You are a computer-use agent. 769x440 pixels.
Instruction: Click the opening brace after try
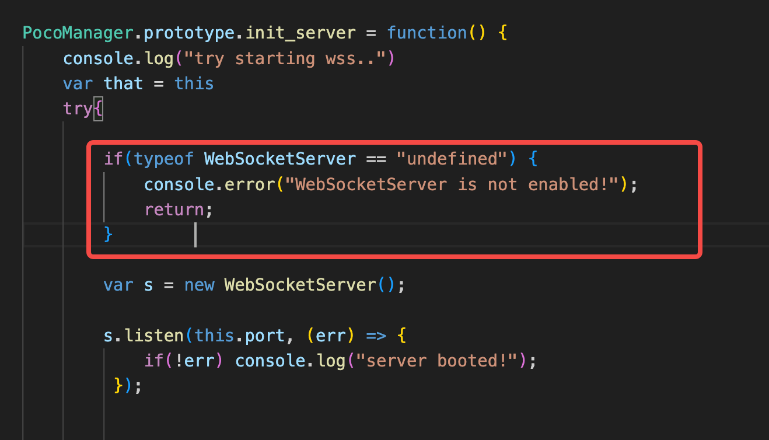click(97, 109)
